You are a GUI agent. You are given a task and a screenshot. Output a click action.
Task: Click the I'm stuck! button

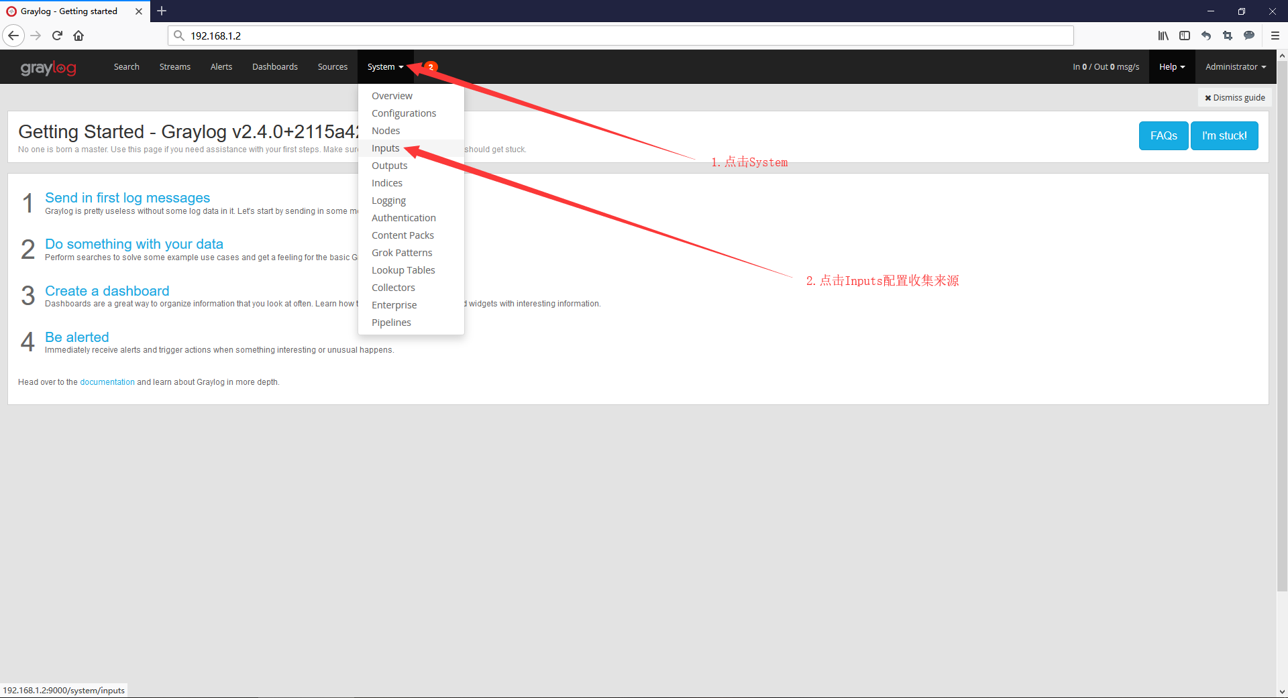click(1224, 135)
